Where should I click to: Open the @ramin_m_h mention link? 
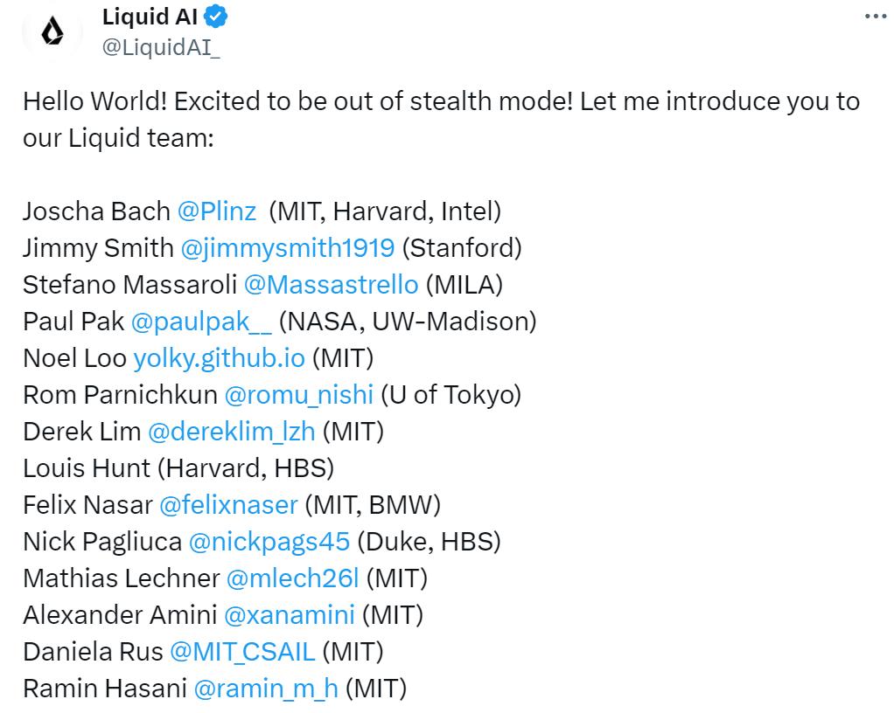(266, 689)
